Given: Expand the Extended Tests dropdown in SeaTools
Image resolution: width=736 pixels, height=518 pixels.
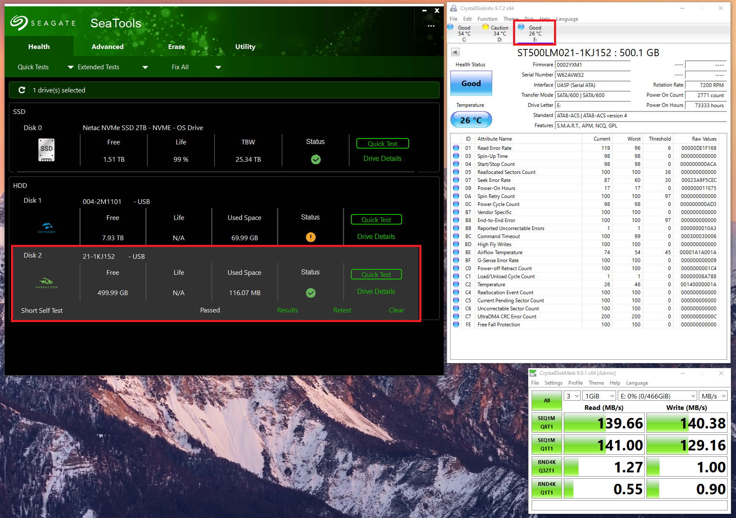Looking at the screenshot, I should point(145,67).
